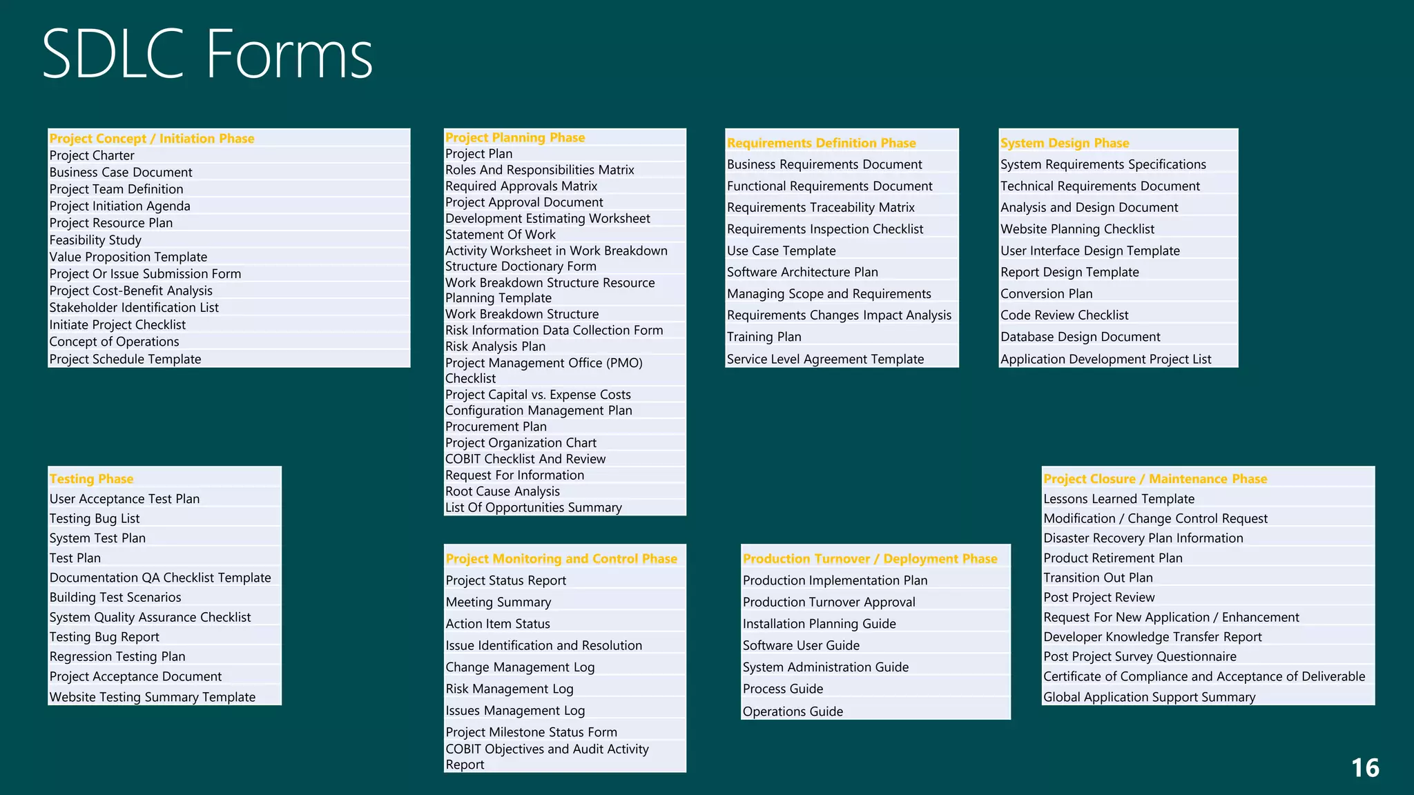The width and height of the screenshot is (1414, 795).
Task: Click the Service Level Agreement Template entry
Action: (825, 359)
